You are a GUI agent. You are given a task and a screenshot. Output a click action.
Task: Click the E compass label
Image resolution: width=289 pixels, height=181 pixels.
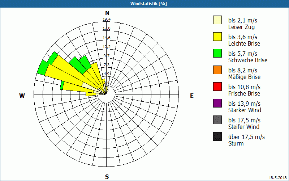[192, 96]
